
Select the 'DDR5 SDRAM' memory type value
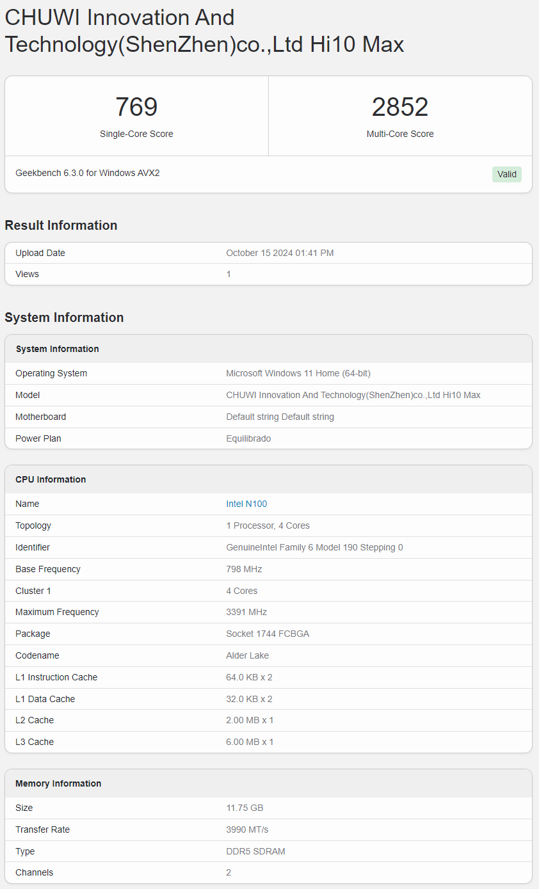pos(255,851)
